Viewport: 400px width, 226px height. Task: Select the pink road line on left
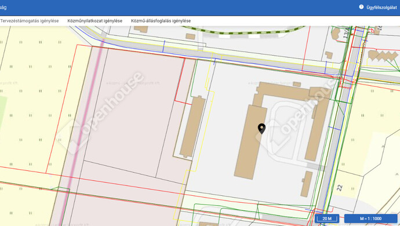point(81,133)
